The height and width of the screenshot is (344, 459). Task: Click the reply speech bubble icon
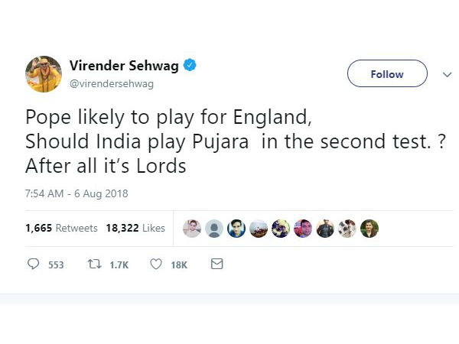coord(33,264)
